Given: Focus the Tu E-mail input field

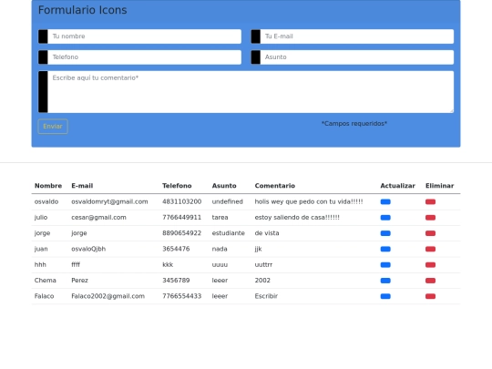Looking at the screenshot, I should click(x=357, y=36).
